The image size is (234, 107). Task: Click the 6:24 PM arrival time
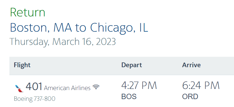(201, 86)
